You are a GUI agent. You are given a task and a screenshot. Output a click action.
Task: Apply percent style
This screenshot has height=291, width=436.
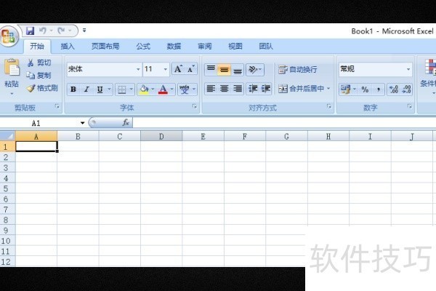coord(365,89)
